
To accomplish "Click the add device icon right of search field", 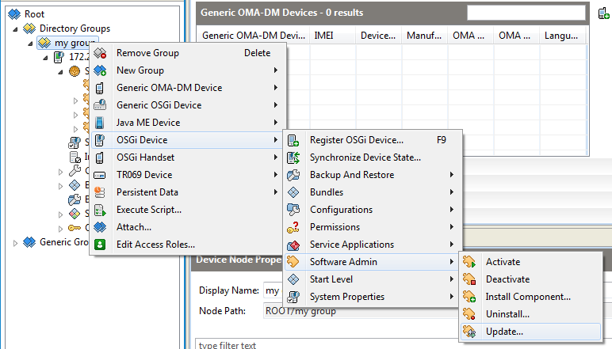I will coord(603,13).
